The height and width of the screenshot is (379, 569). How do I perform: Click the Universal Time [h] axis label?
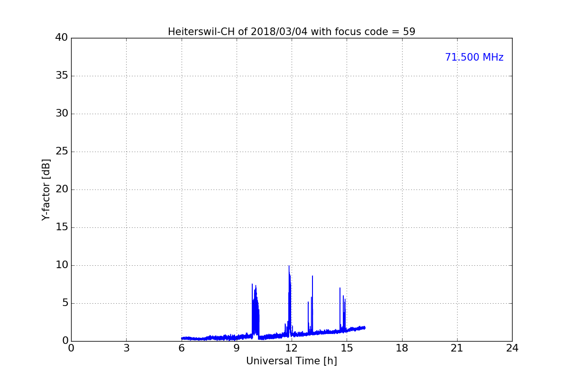[x=291, y=361]
